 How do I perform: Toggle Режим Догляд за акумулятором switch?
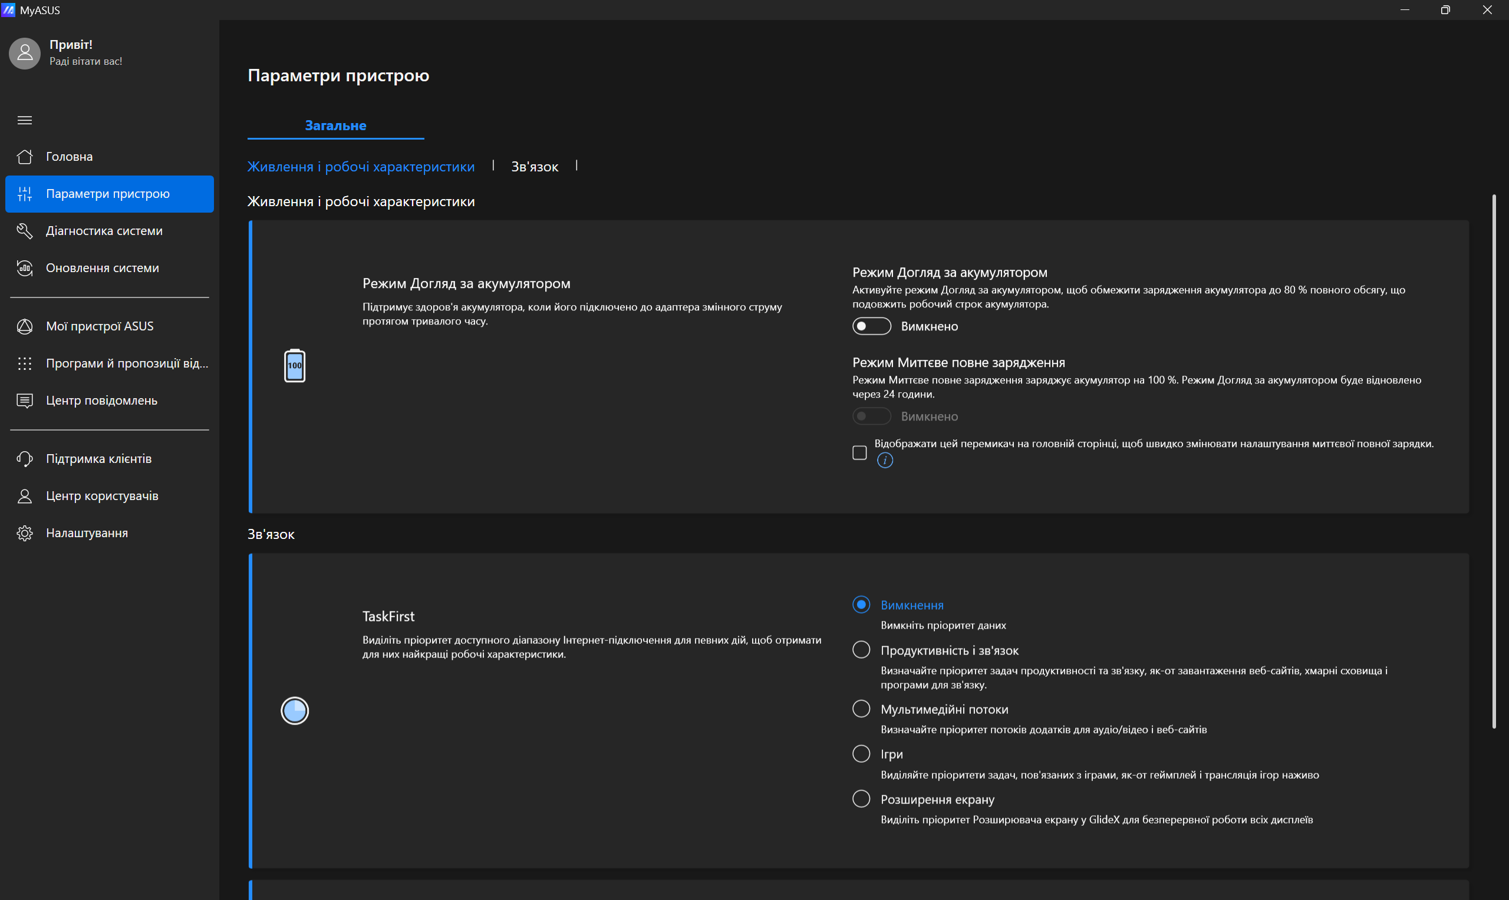pos(871,326)
